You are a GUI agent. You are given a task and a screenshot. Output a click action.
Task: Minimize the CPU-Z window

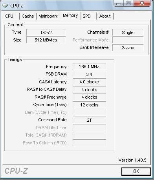[119, 4]
